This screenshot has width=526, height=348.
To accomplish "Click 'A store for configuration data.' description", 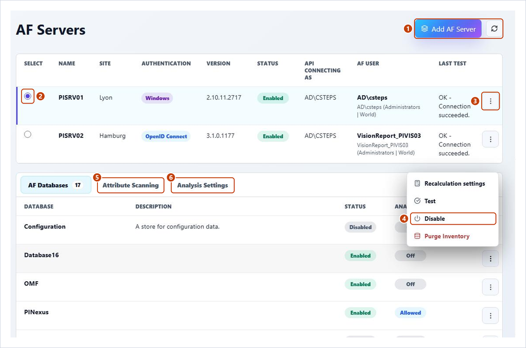I will pos(177,226).
